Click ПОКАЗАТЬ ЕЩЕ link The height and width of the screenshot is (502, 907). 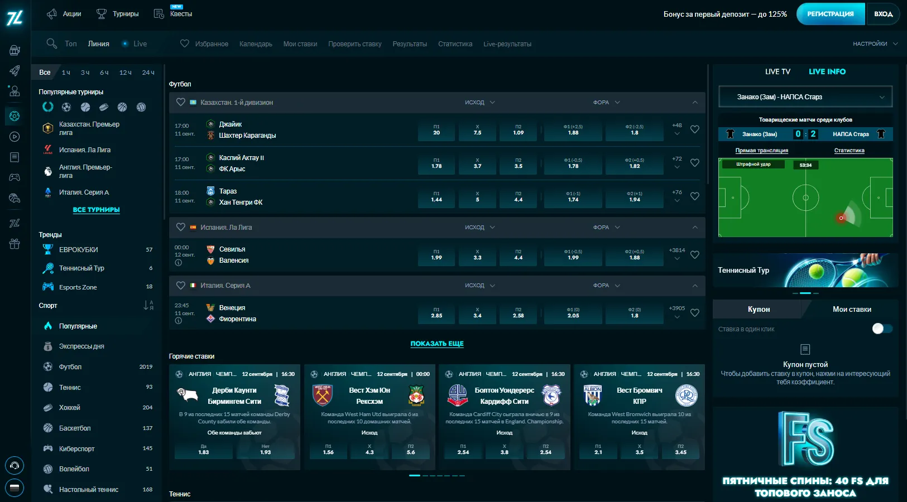tap(437, 344)
